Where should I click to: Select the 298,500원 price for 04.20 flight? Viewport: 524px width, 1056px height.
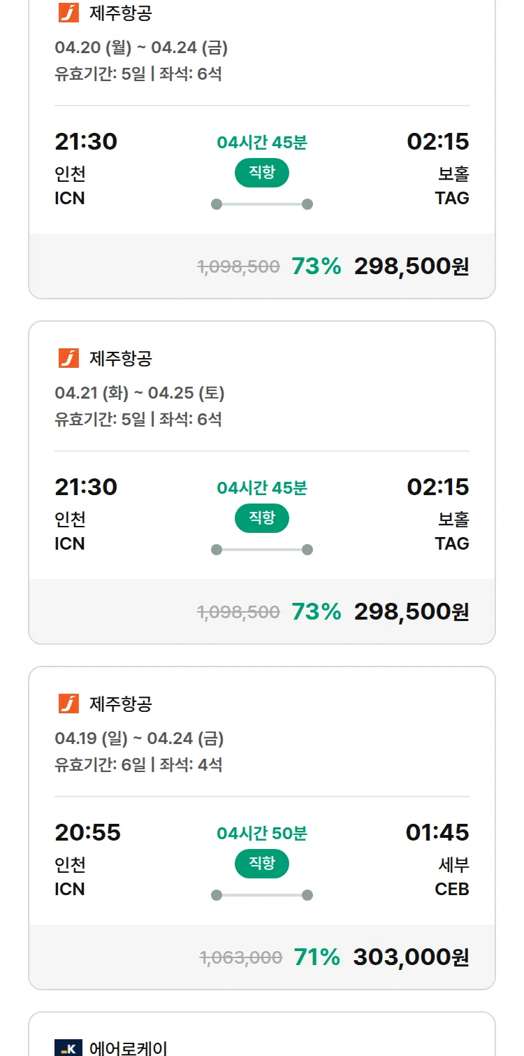pos(412,266)
